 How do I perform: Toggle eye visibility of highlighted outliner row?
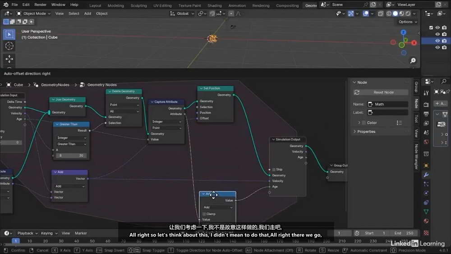pyautogui.click(x=437, y=41)
